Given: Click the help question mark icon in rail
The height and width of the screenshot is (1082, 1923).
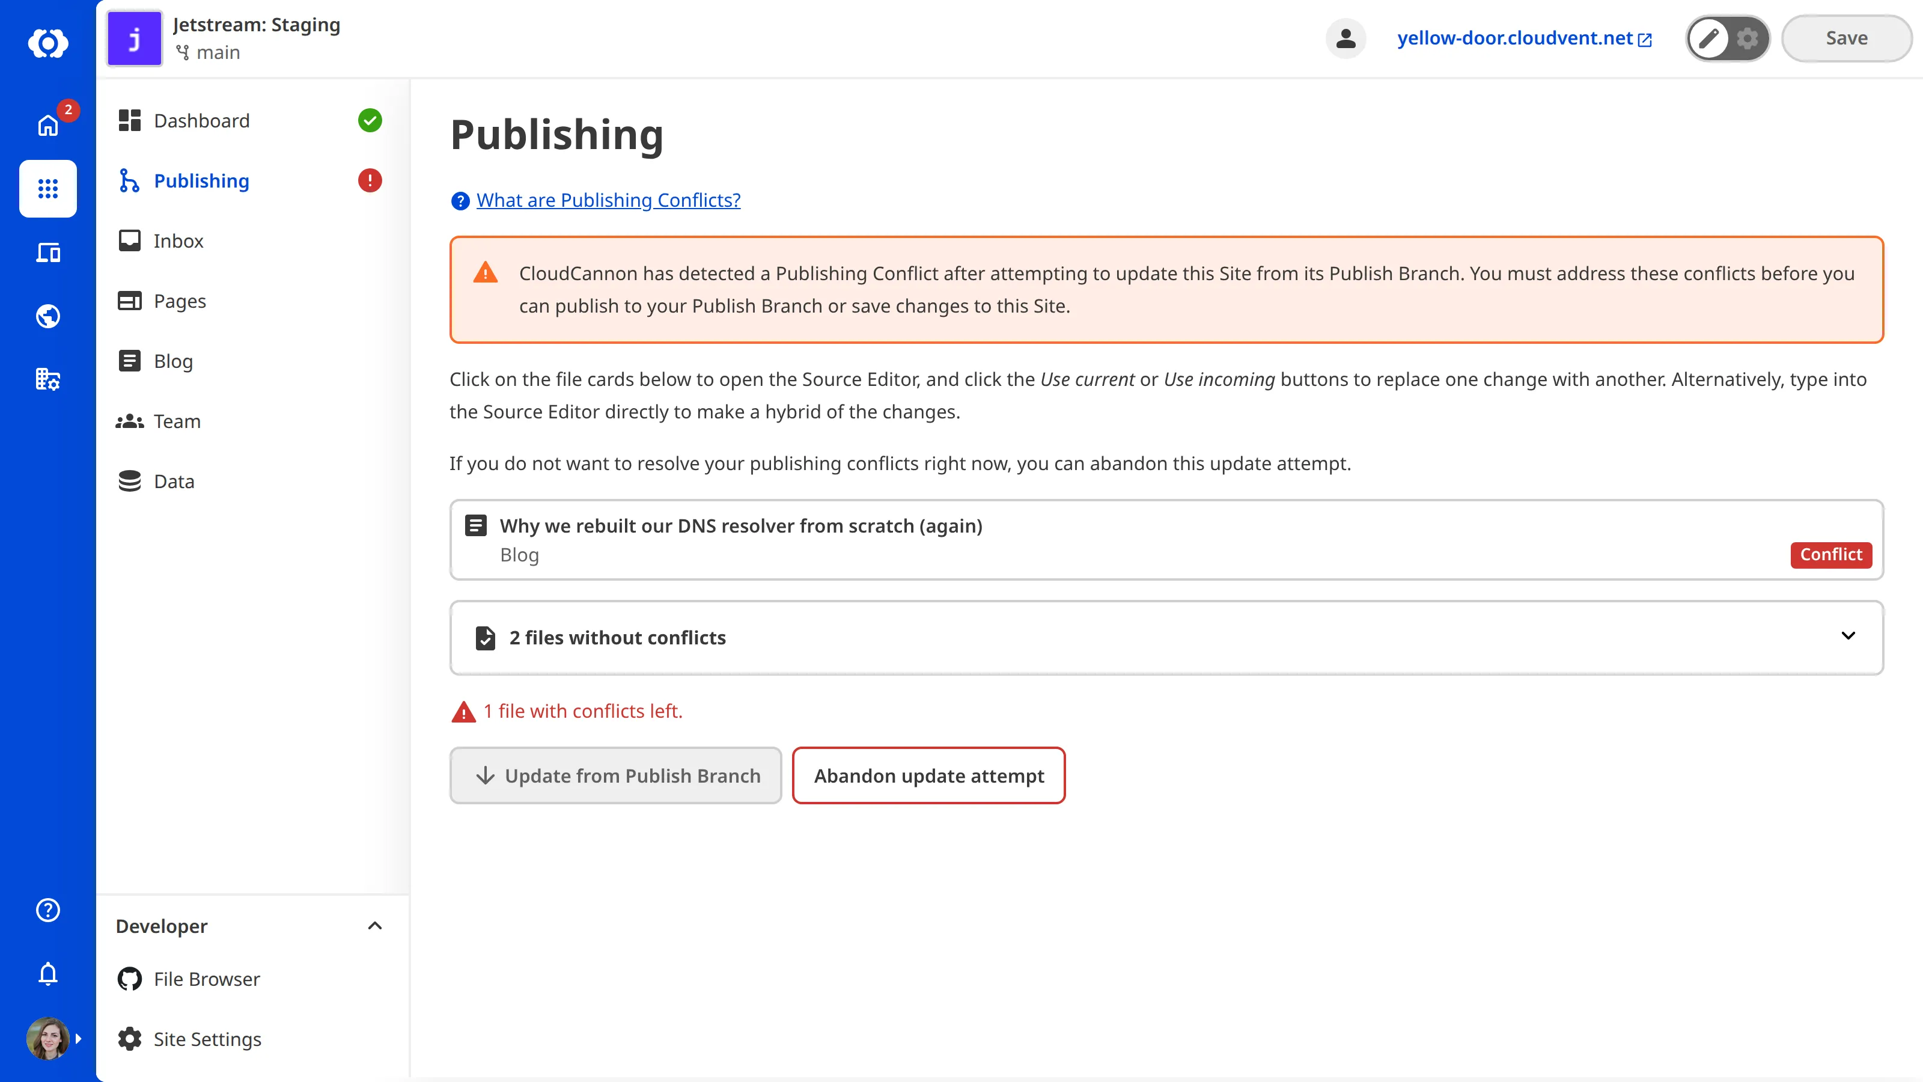Looking at the screenshot, I should (48, 909).
